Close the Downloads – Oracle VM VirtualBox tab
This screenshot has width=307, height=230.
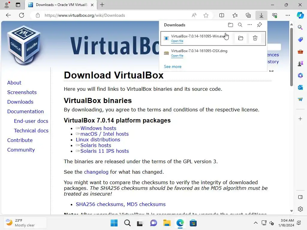(x=92, y=5)
